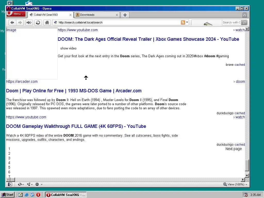The image size is (264, 198).
Task: Select results page 6
Action: (x=9, y=172)
